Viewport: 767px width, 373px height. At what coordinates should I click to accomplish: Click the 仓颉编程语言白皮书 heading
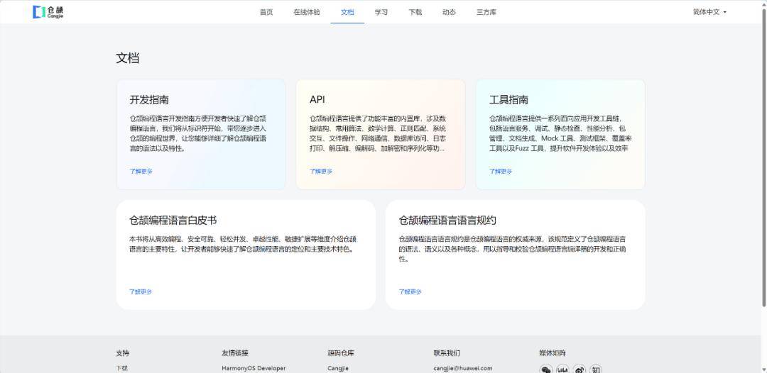(173, 221)
